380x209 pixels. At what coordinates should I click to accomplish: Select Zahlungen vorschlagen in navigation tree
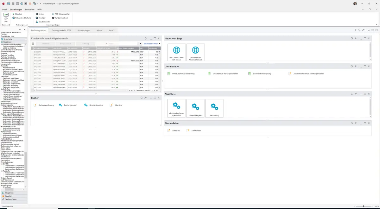11,78
